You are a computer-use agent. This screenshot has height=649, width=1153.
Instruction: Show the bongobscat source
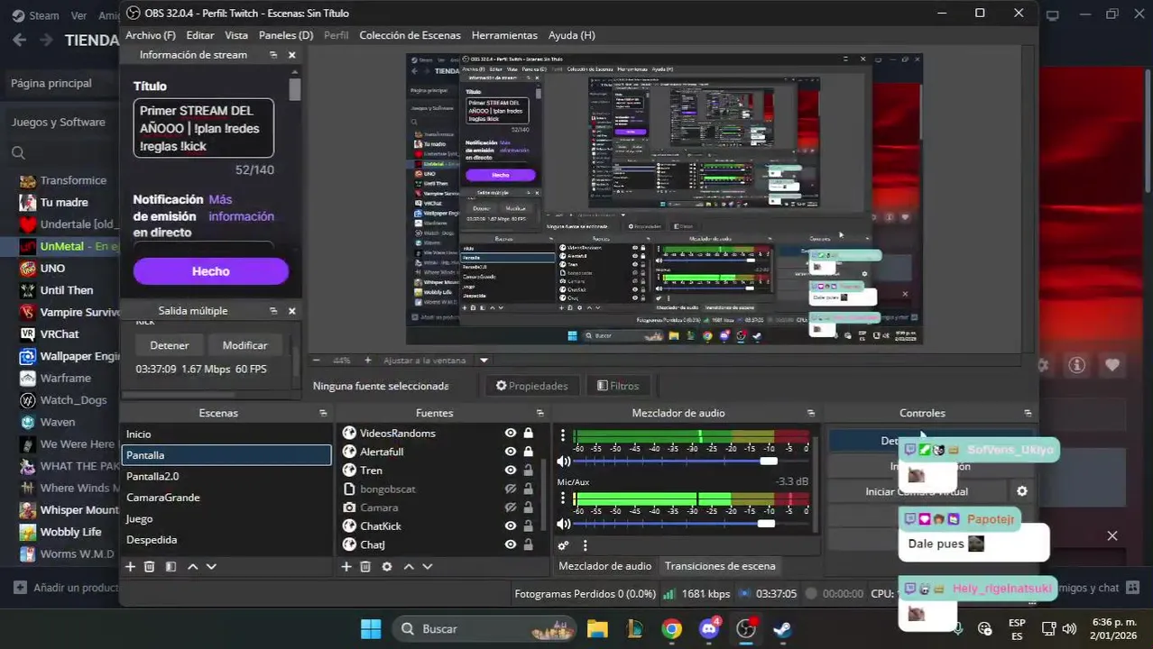coord(511,489)
